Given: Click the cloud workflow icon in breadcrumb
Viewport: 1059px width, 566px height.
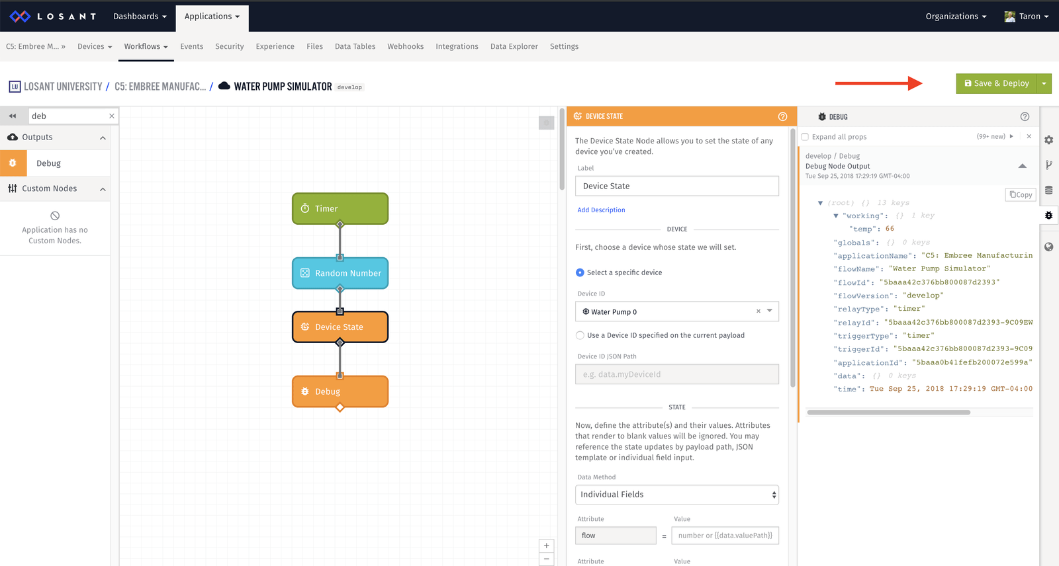Looking at the screenshot, I should tap(224, 86).
